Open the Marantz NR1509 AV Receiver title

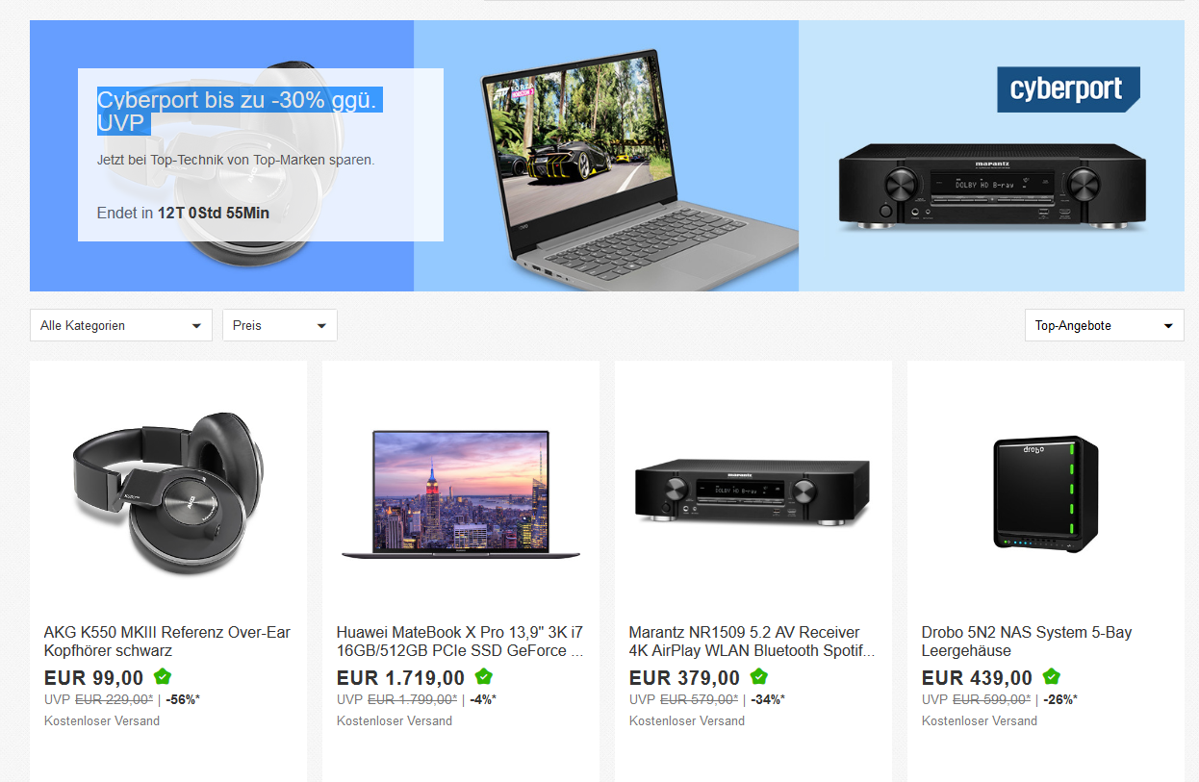pyautogui.click(x=753, y=642)
